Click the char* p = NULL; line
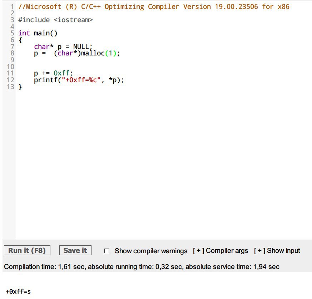This screenshot has height=299, width=312. (x=63, y=46)
